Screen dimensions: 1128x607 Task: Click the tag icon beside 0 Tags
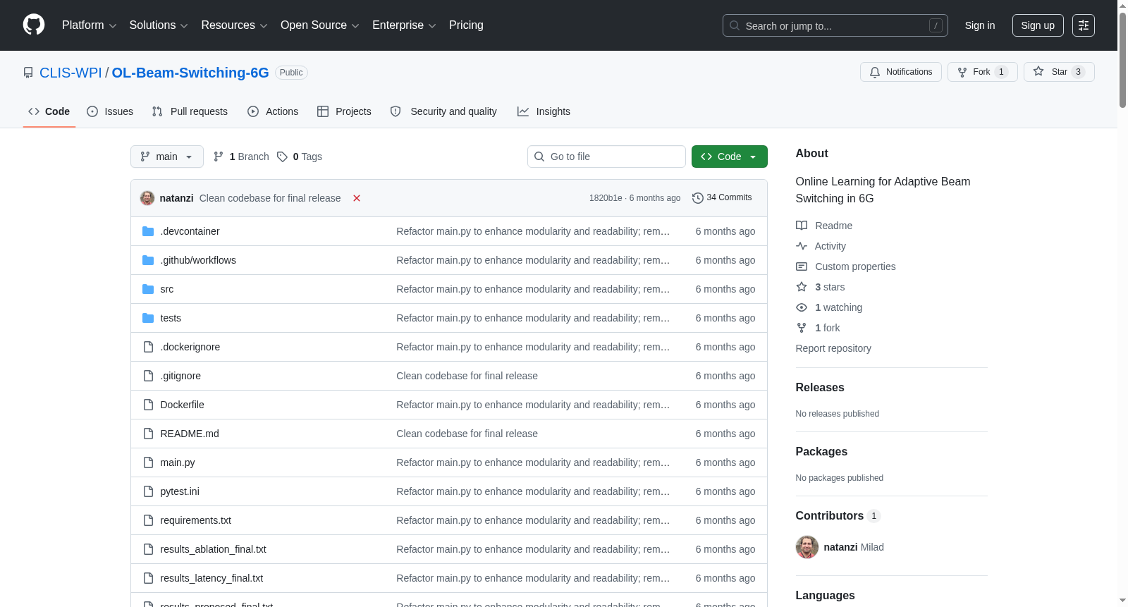click(x=282, y=157)
